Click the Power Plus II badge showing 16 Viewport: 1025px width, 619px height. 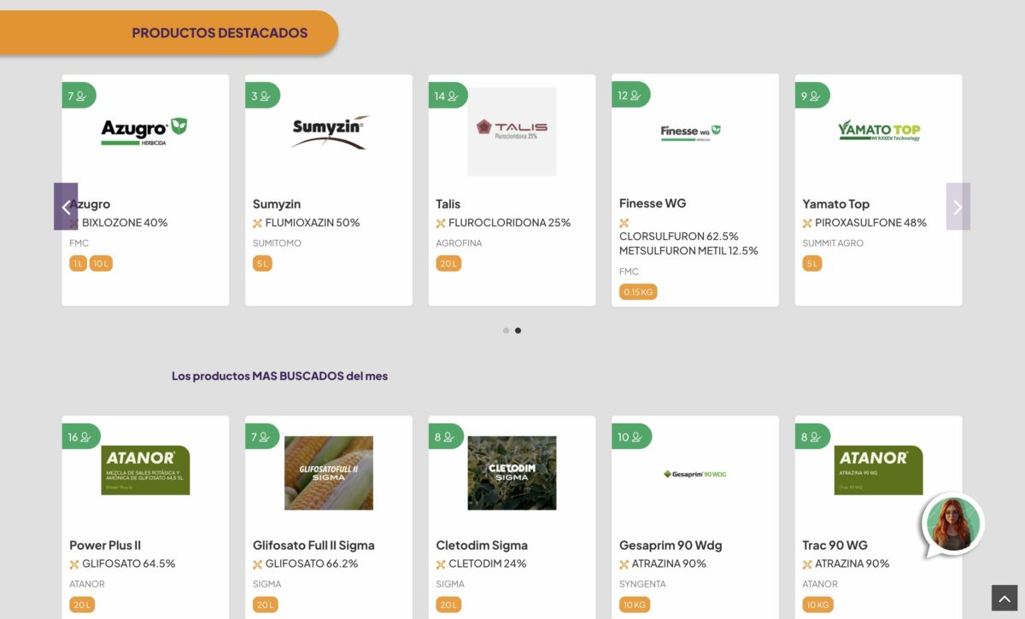tap(80, 437)
